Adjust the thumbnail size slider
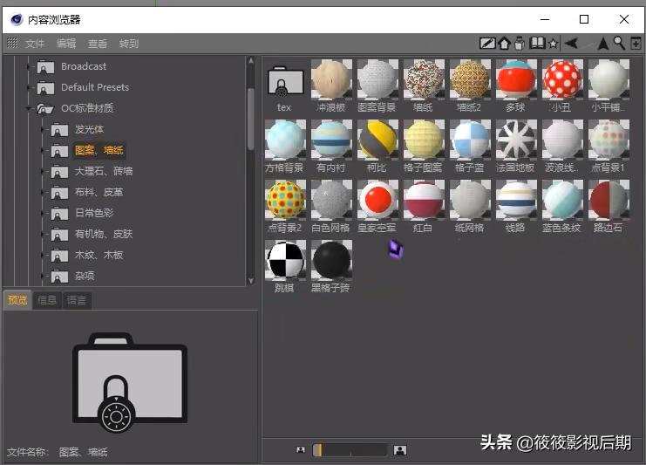 pyautogui.click(x=350, y=450)
